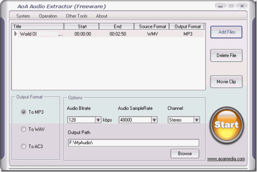
Task: Click the 00:00:00 start time cell
Action: click(x=83, y=34)
